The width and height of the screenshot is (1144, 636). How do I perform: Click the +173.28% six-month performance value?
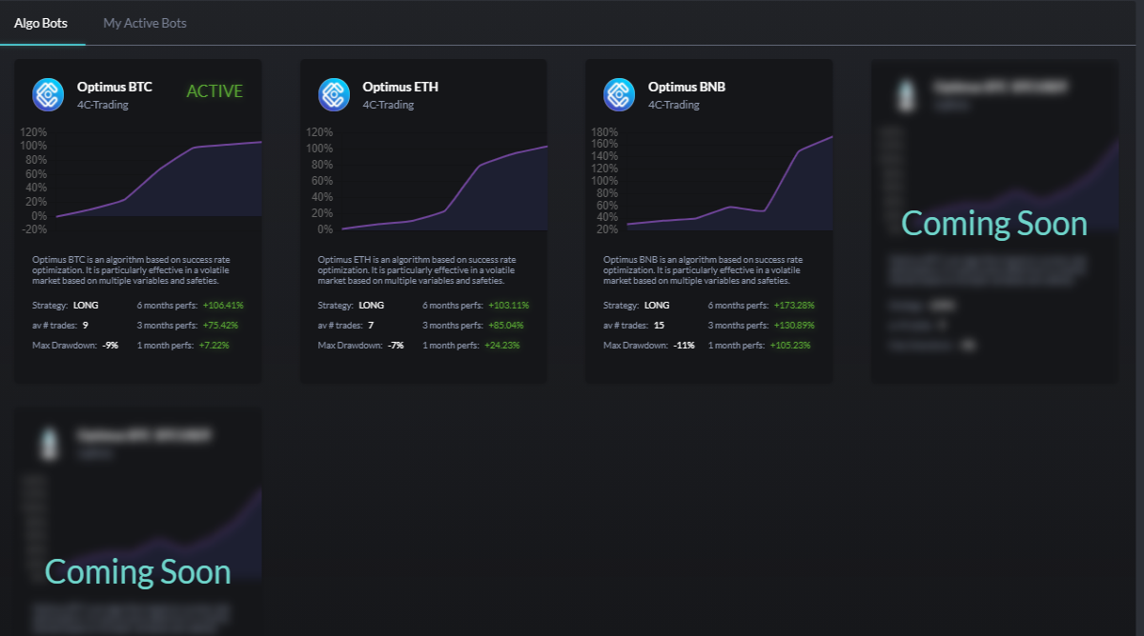click(794, 306)
